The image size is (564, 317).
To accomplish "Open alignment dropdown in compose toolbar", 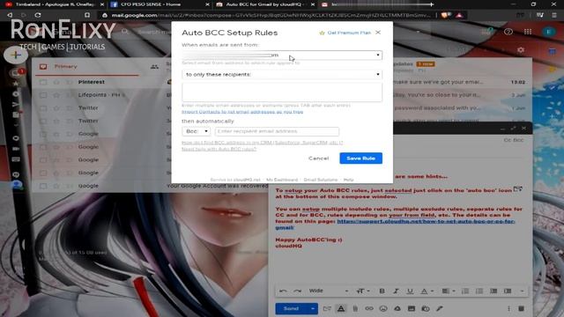I will click(449, 291).
